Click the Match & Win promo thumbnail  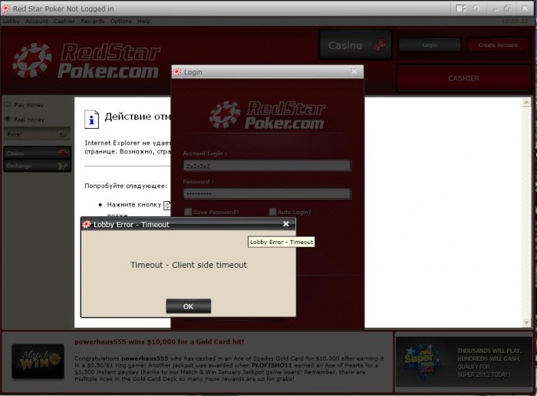pyautogui.click(x=38, y=361)
